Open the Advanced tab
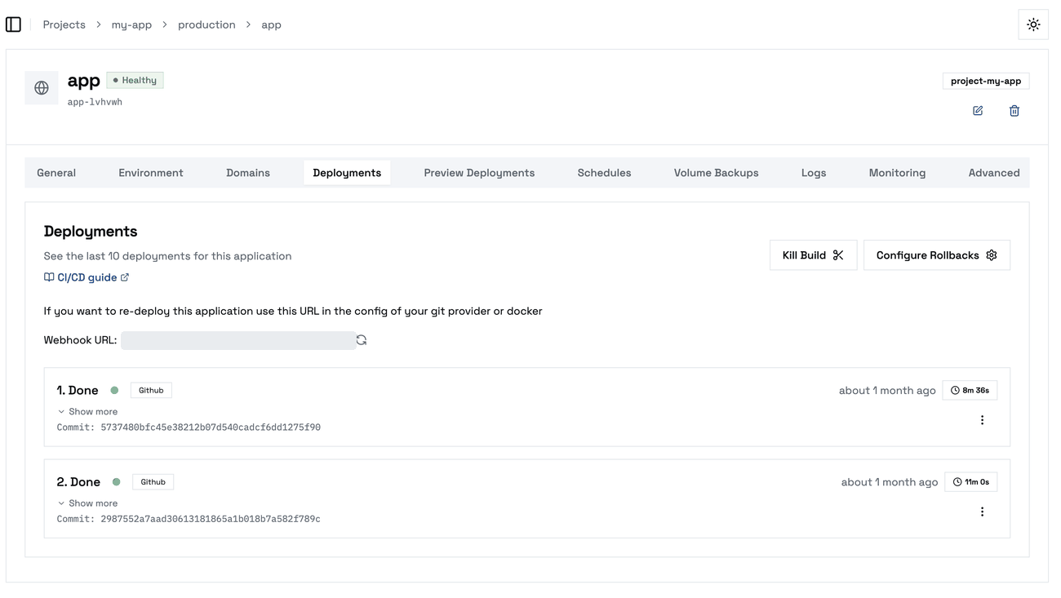Image resolution: width=1061 pixels, height=598 pixels. pos(994,173)
